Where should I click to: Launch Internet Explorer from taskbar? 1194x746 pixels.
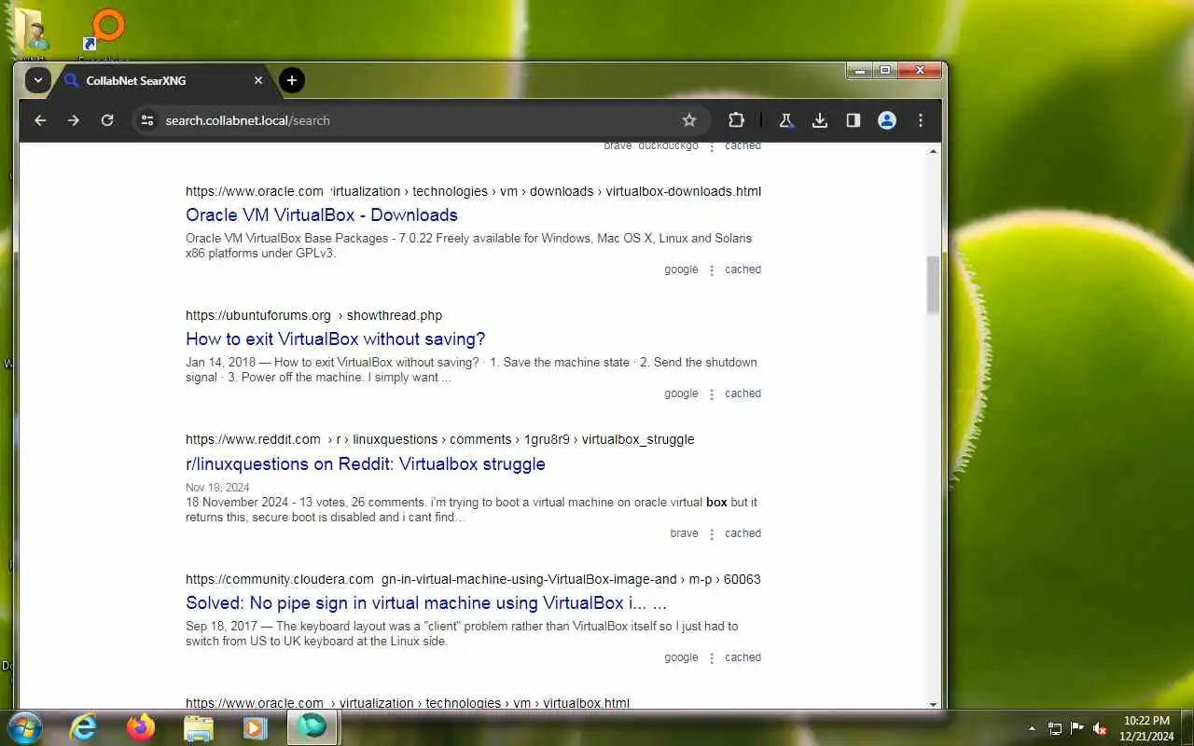pos(83,727)
